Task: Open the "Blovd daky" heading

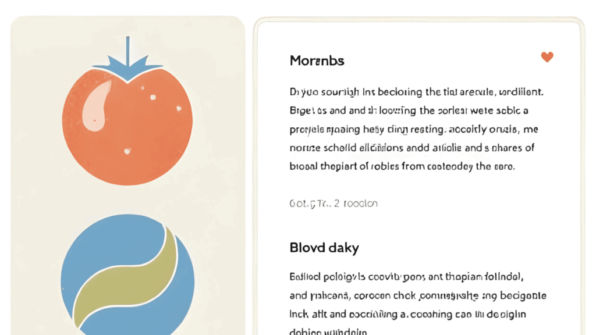Action: pos(324,248)
